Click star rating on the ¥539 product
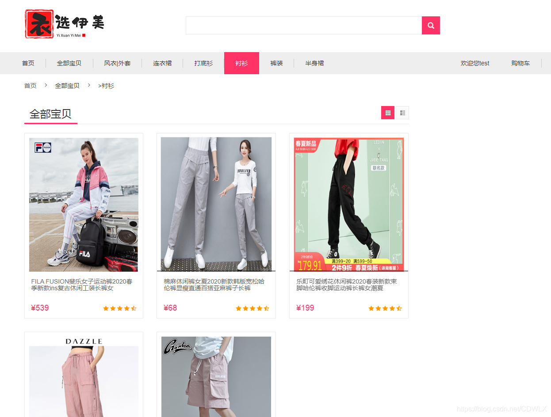Image resolution: width=551 pixels, height=417 pixels. (x=120, y=308)
